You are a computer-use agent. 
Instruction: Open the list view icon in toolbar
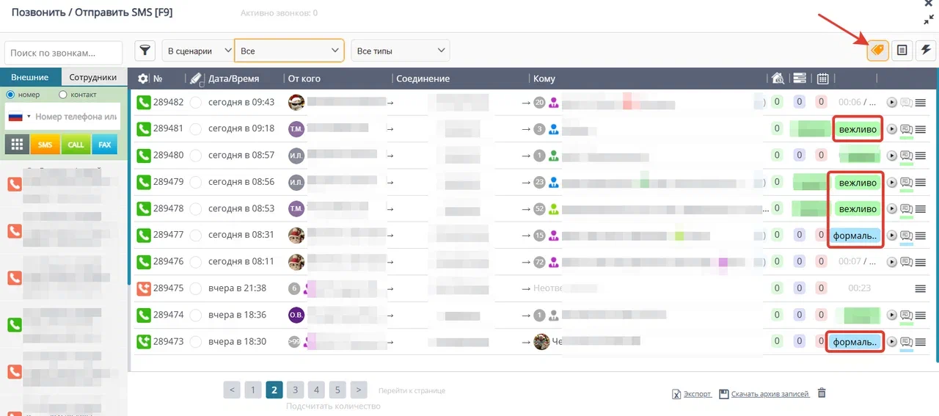pyautogui.click(x=902, y=50)
